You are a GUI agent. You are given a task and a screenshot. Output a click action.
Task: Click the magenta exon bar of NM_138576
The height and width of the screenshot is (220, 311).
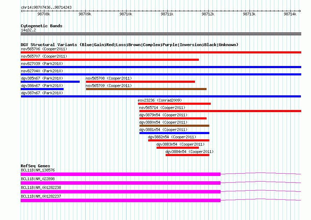(121, 174)
